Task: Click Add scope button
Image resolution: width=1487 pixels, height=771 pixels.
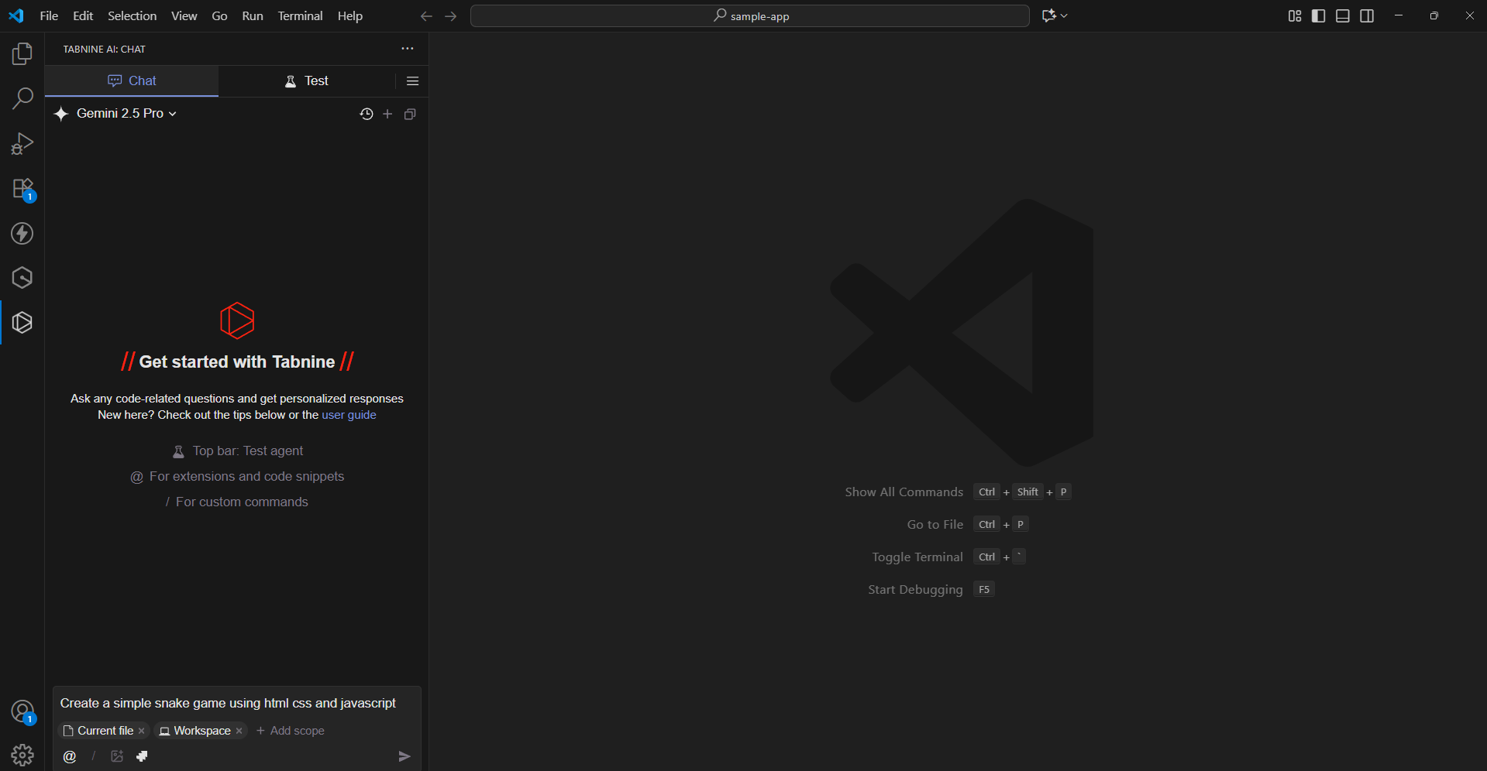Action: (x=291, y=731)
